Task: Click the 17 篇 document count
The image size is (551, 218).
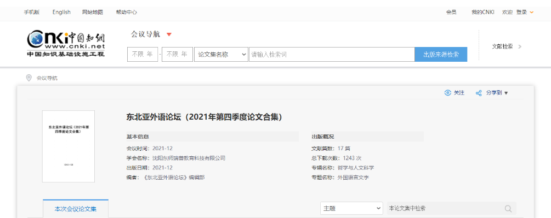Action: tap(344, 149)
